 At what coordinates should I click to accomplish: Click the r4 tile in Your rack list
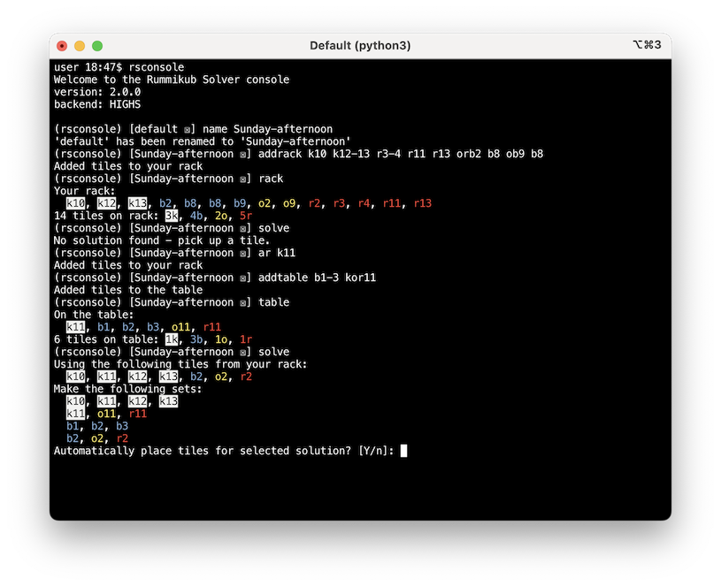click(x=364, y=203)
